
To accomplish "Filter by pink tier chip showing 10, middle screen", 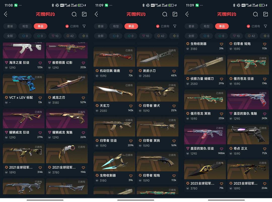I will pos(146,36).
